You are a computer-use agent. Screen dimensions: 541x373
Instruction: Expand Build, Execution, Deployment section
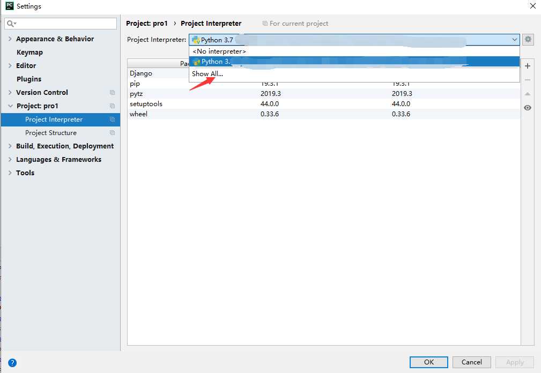click(10, 146)
